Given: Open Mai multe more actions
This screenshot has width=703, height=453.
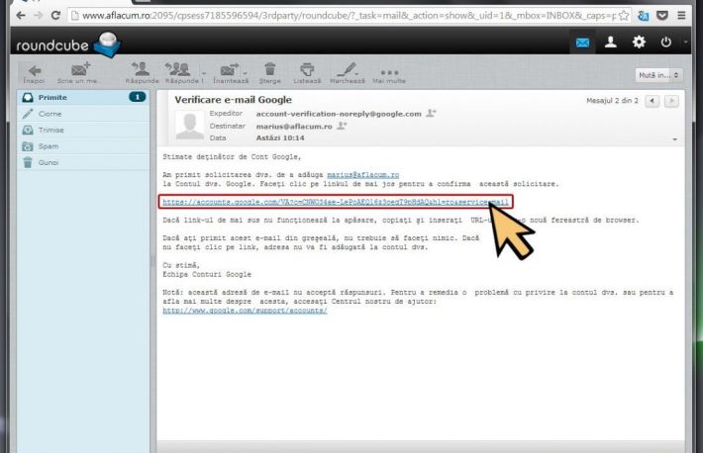Looking at the screenshot, I should (389, 72).
